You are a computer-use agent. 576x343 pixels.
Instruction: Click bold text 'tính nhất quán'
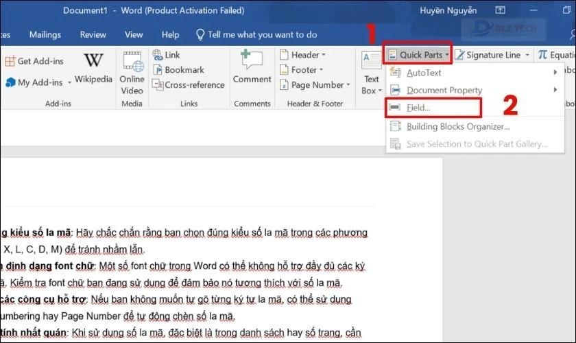pyautogui.click(x=34, y=333)
